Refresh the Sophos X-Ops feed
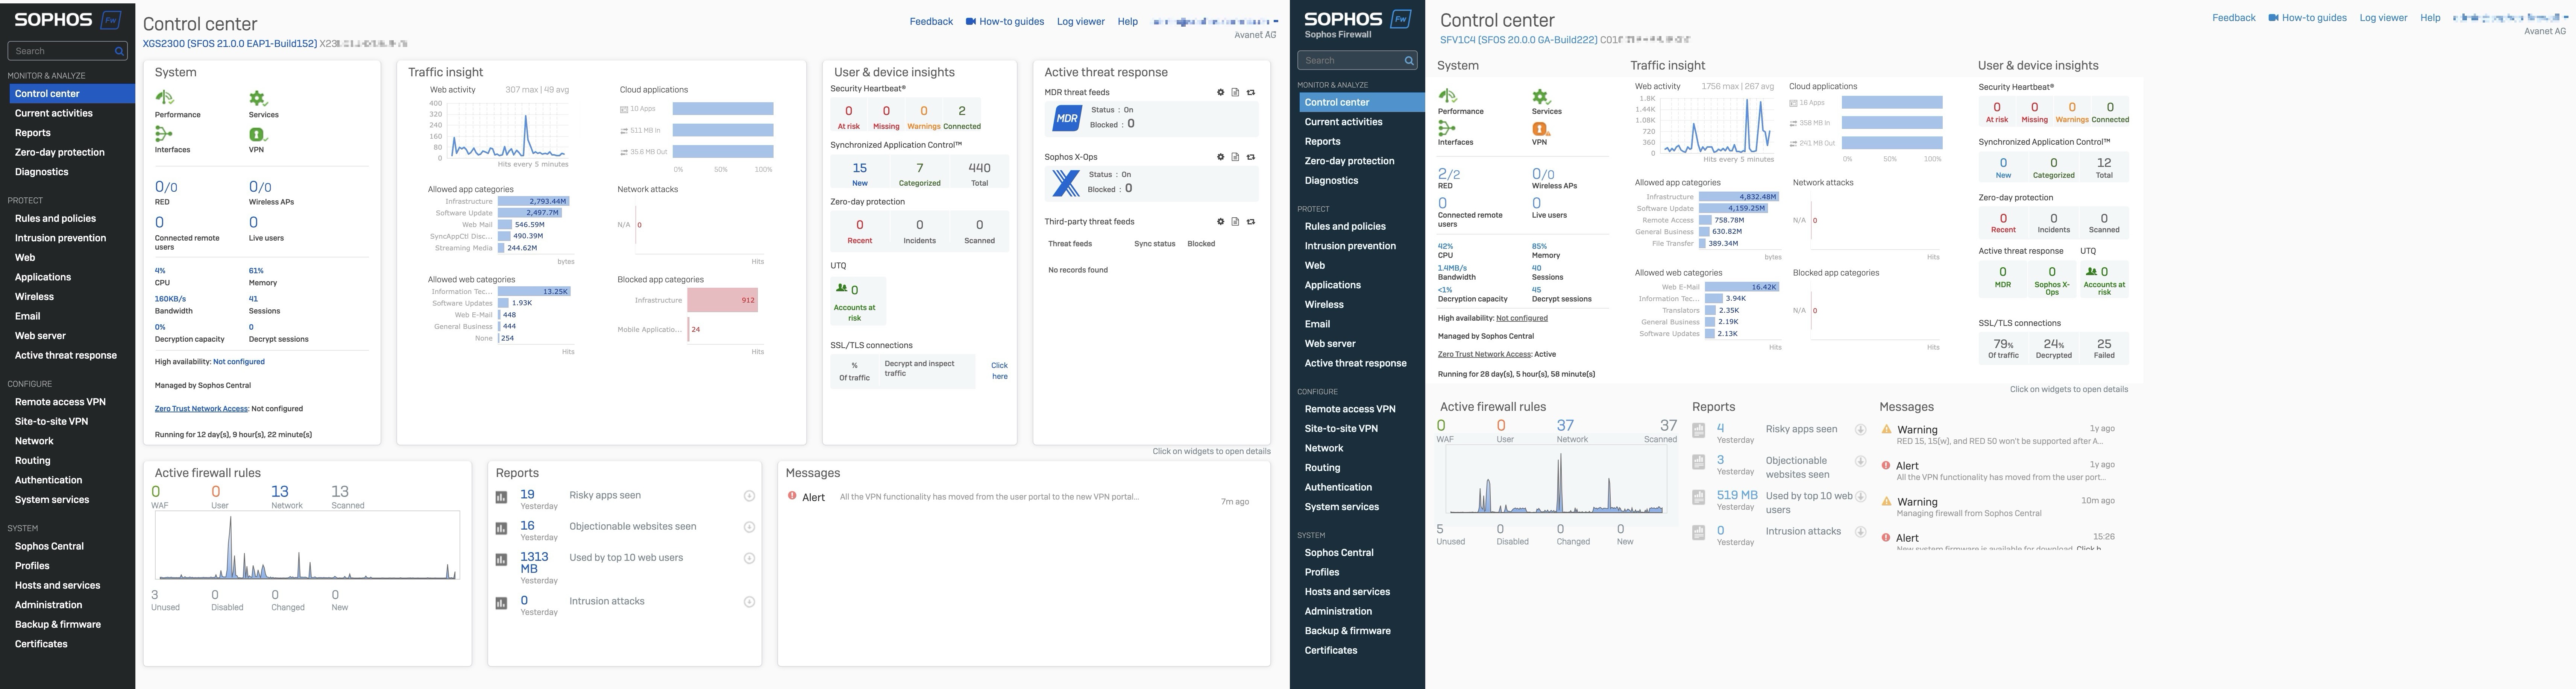The height and width of the screenshot is (689, 2576). pos(1251,157)
